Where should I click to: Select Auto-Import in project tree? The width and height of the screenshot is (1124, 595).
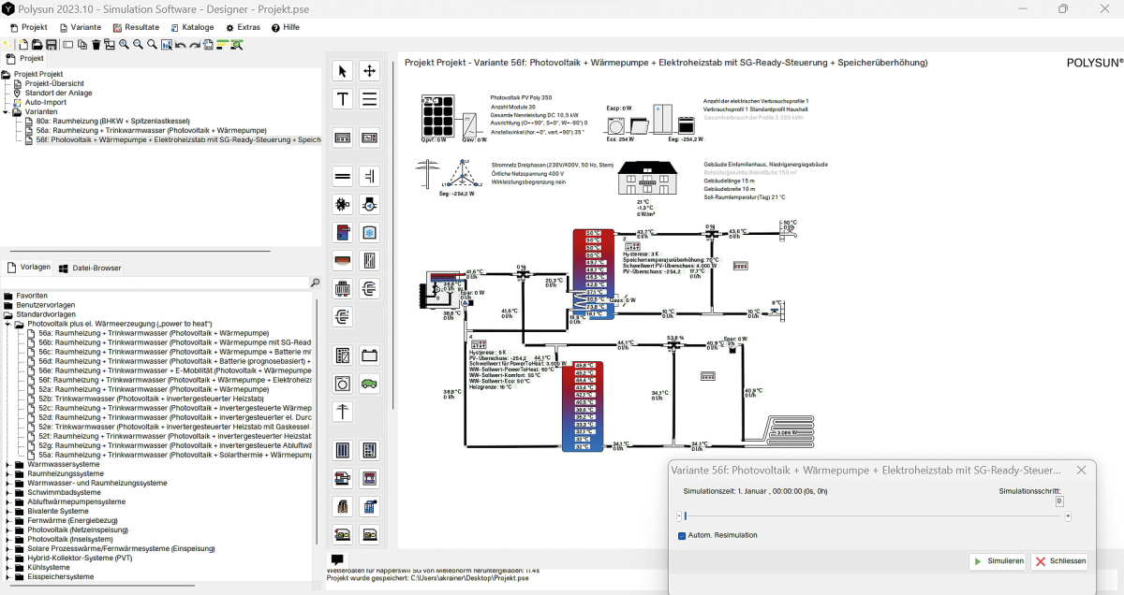click(x=45, y=102)
